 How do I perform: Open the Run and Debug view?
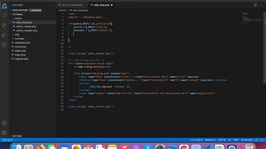point(4,35)
